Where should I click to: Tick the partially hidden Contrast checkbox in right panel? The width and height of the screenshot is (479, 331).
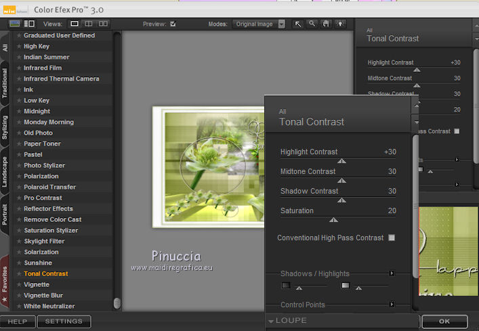coord(457,131)
